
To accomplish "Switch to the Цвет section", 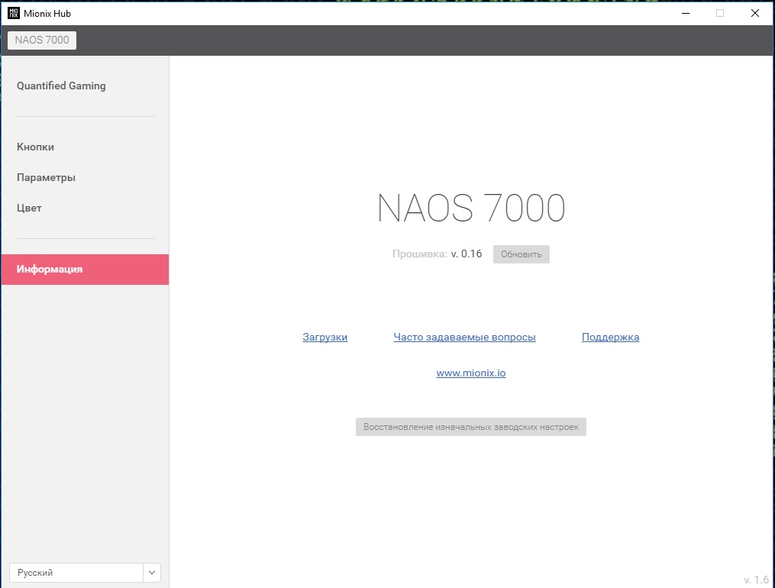I will coord(29,208).
